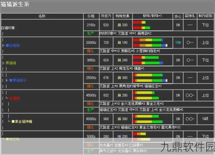215x155 pixels.
Task: Click the double-slot icon in the 45000z row
Action: click(x=190, y=95)
